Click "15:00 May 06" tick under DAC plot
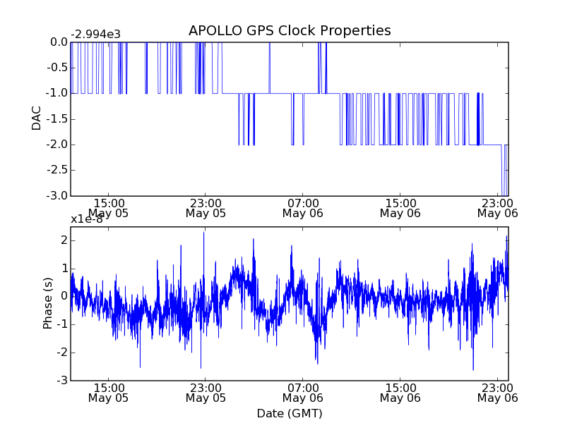 coord(400,209)
